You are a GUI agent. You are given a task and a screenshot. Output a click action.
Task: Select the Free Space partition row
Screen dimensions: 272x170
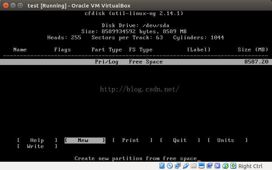(x=136, y=62)
